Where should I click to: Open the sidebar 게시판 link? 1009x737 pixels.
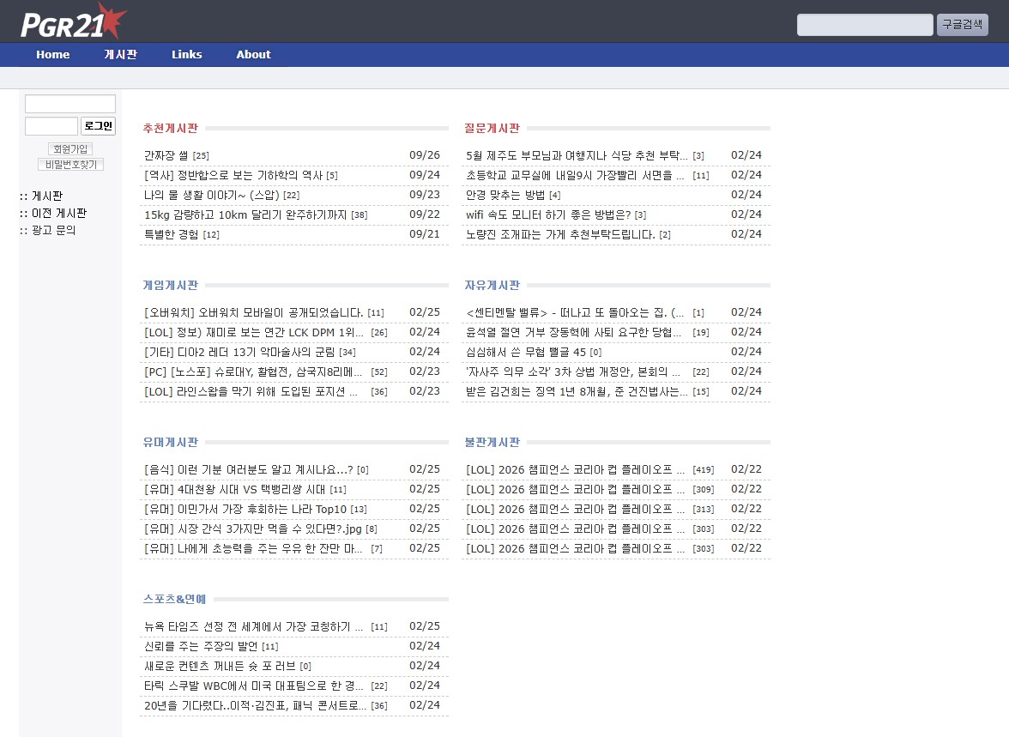(47, 196)
